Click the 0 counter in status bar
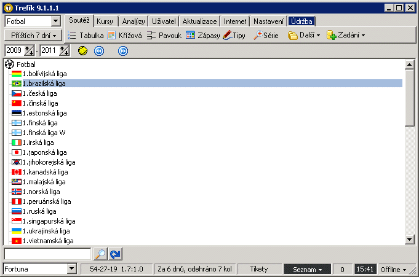 342,269
